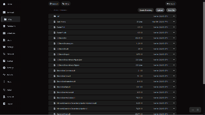The width and height of the screenshot is (205, 115).
Task: Click the file icon of .bash_history
Action: tap(54, 22)
